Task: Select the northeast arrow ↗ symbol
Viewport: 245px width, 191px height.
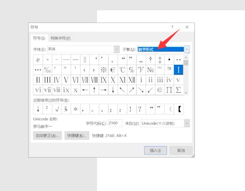Action: (x=132, y=90)
